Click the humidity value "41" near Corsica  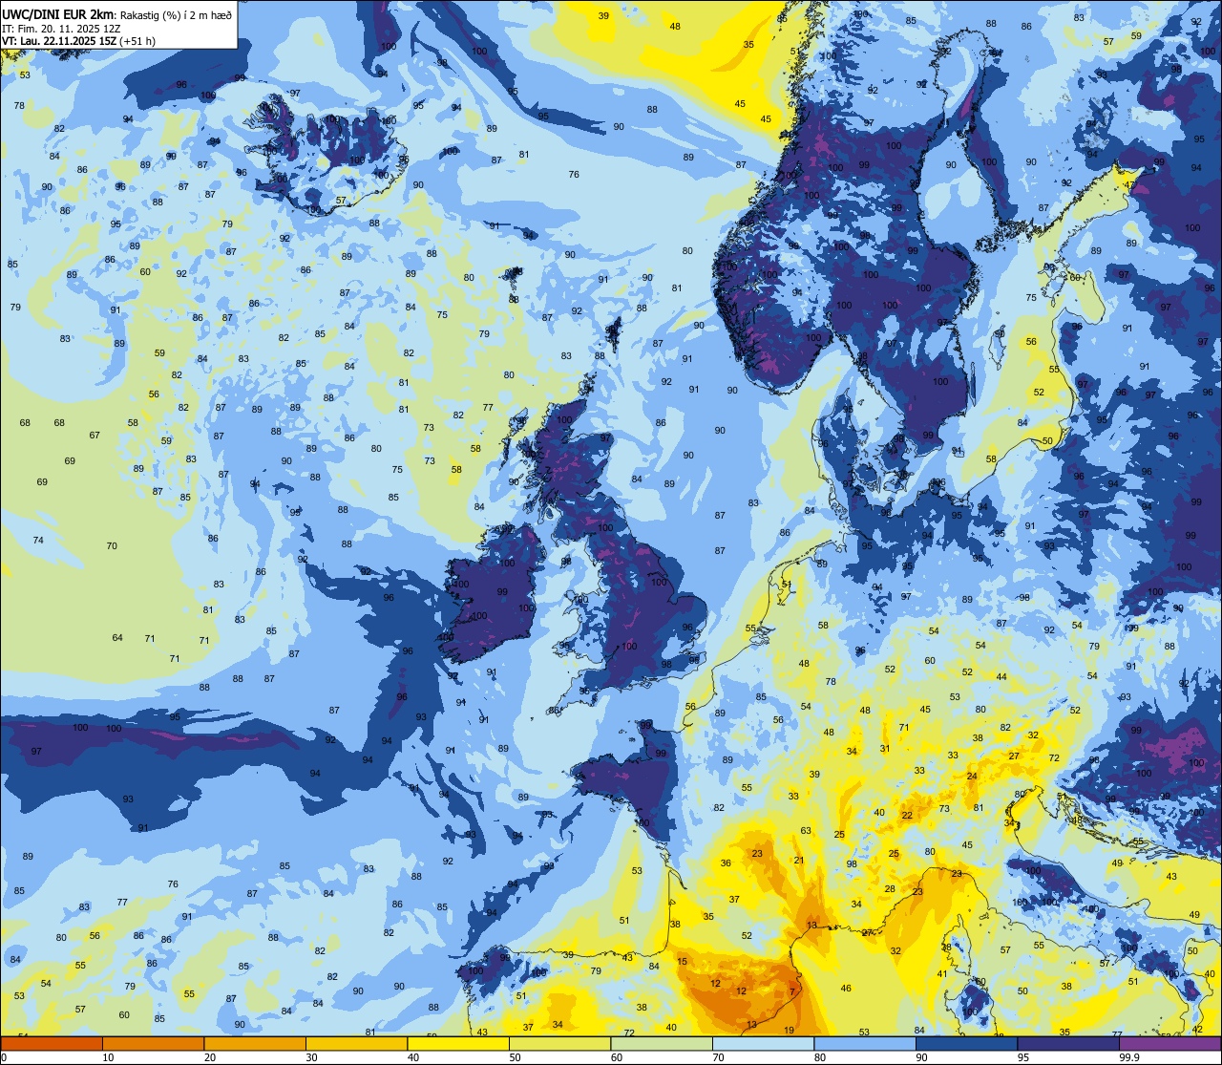(941, 974)
